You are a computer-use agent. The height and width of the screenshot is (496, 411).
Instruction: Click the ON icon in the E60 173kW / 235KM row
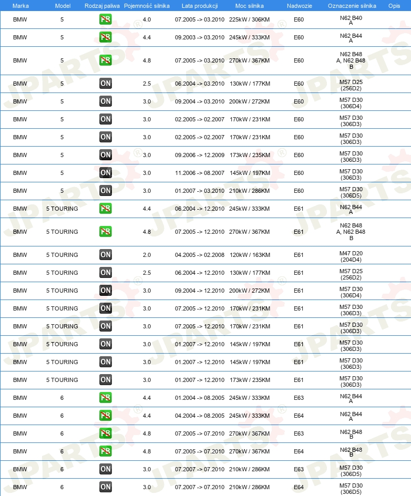[105, 155]
